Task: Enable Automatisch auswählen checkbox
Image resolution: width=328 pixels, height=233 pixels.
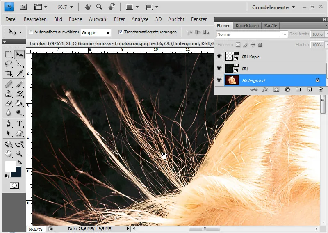Action: [x=31, y=32]
